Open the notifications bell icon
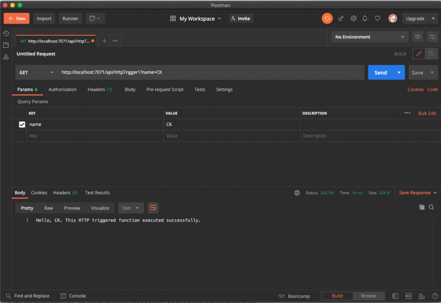 click(365, 18)
